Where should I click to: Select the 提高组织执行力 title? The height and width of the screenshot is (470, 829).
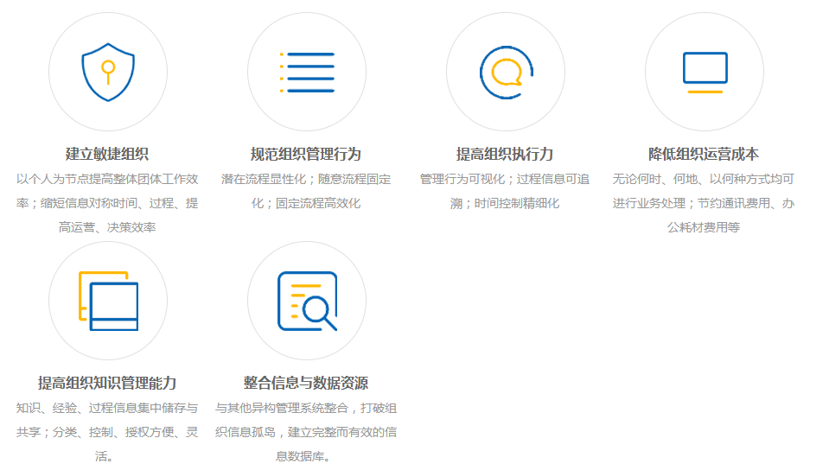(505, 155)
